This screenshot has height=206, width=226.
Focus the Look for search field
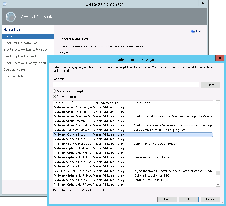click(126, 84)
